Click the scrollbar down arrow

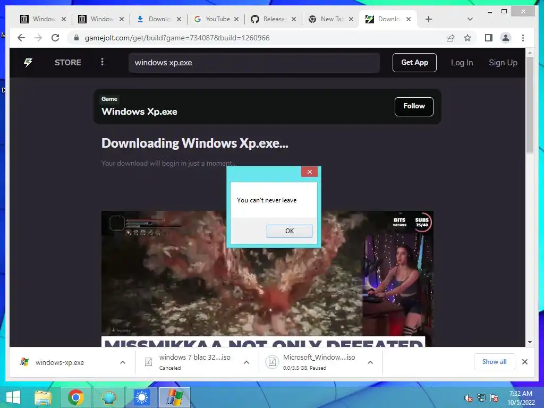[x=530, y=342]
